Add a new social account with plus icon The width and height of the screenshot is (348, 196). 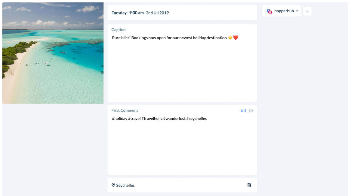pos(307,11)
